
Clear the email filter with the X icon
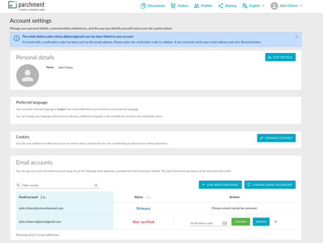[96, 185]
